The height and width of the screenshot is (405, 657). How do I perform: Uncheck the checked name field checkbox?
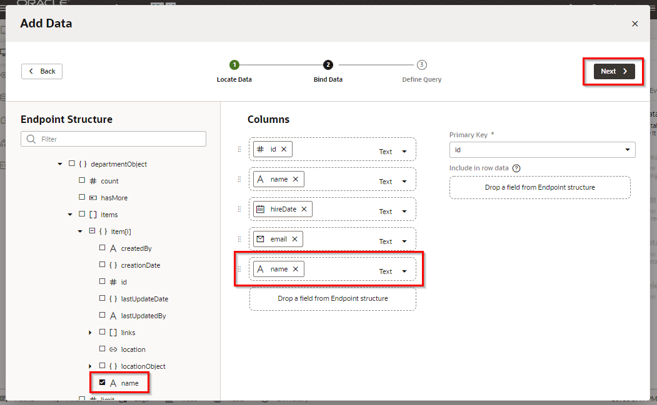coord(103,383)
